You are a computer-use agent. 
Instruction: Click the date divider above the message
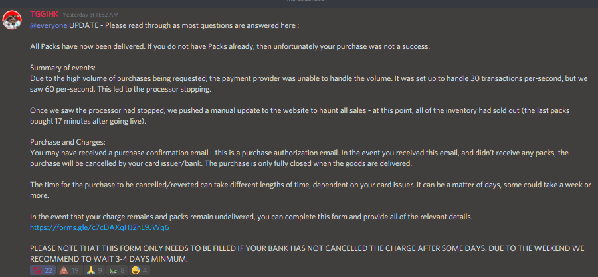[299, 1]
